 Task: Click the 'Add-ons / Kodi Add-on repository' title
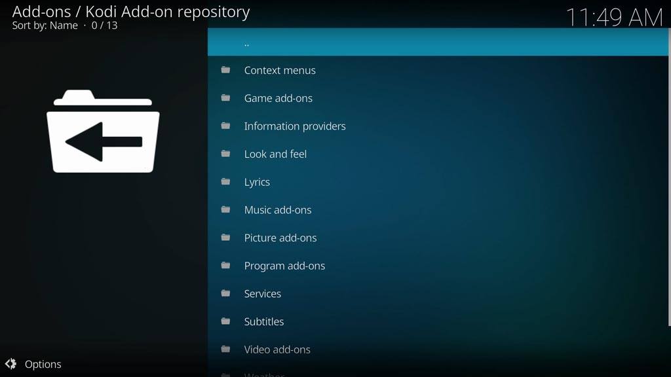[131, 12]
